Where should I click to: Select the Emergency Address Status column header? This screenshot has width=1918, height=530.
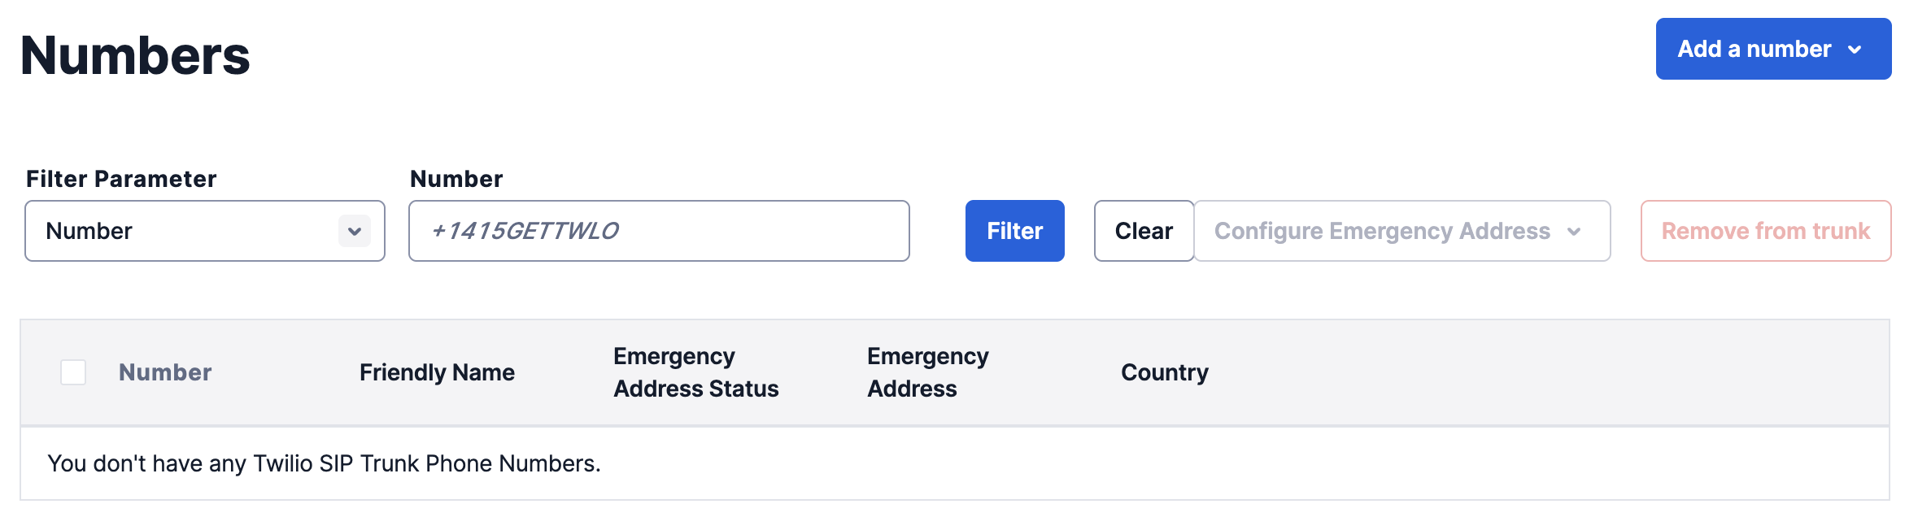pyautogui.click(x=695, y=372)
